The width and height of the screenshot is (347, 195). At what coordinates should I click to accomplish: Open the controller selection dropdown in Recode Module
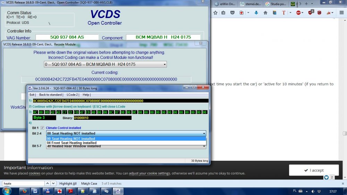click(x=105, y=64)
